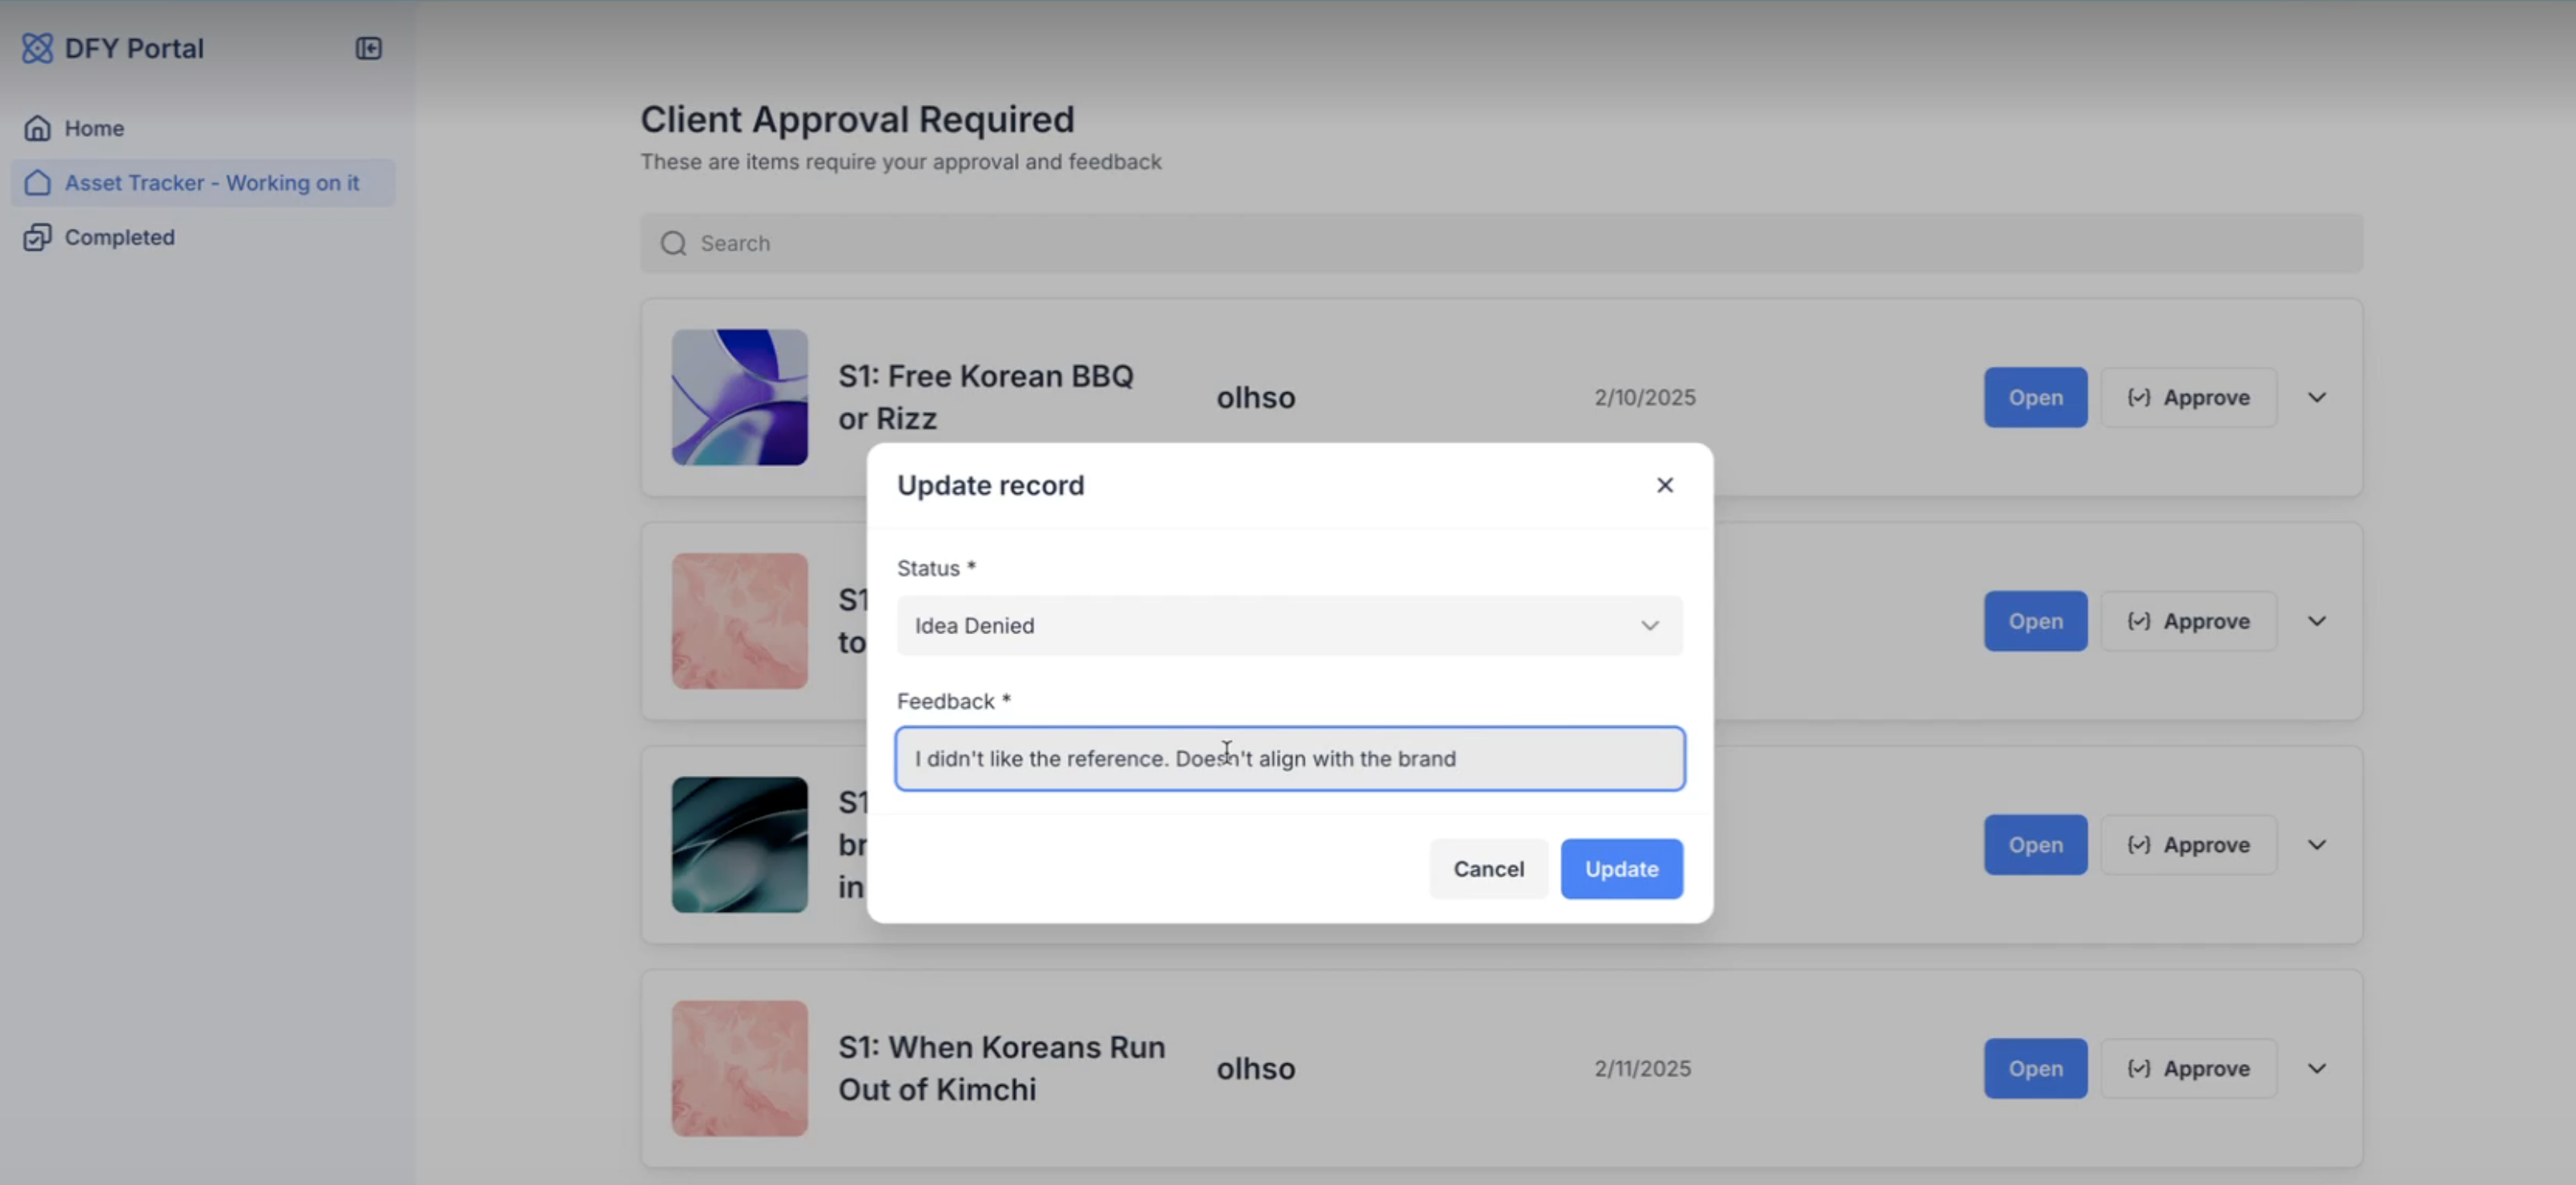Image resolution: width=2576 pixels, height=1185 pixels.
Task: Click the Home icon in the sidebar
Action: [37, 128]
